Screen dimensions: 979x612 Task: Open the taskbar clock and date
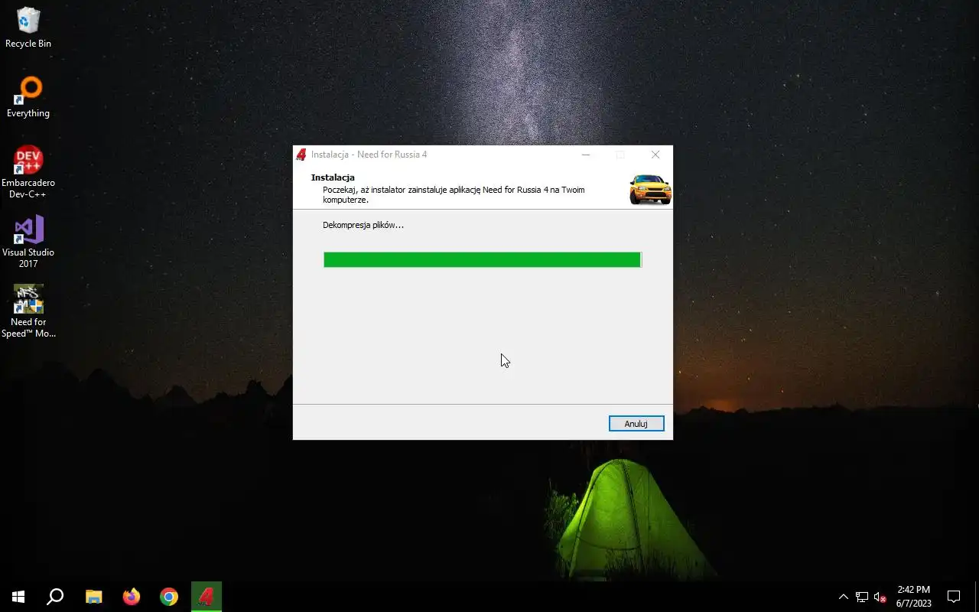tap(914, 597)
